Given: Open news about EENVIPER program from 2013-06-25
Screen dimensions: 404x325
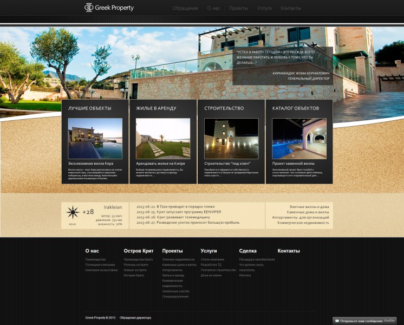Looking at the screenshot, I should 179,212.
